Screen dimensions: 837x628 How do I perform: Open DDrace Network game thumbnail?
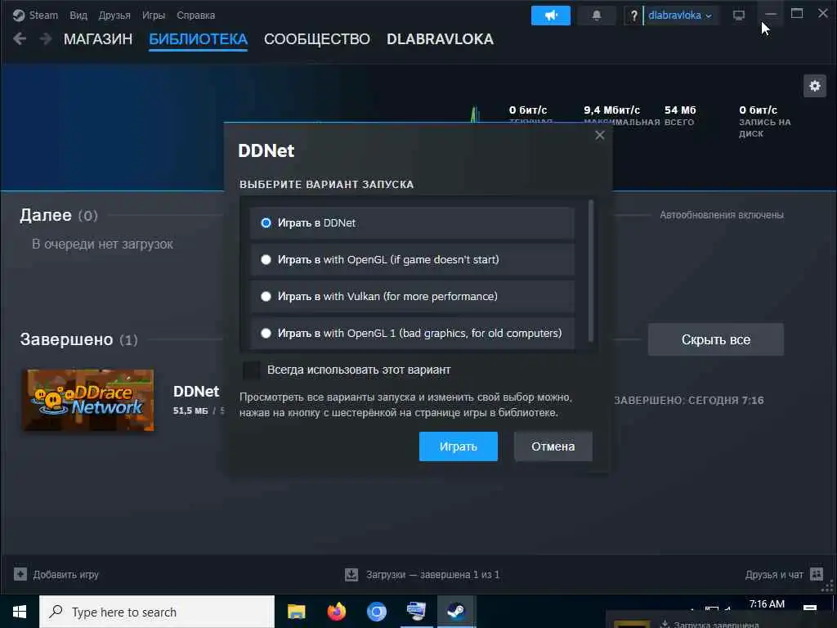coord(88,400)
